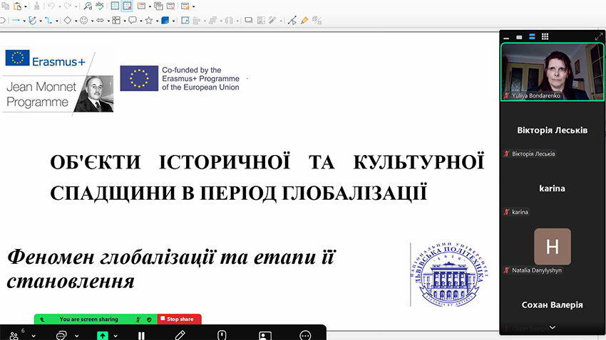Switch video panel to single thumbnail view

[x=519, y=36]
